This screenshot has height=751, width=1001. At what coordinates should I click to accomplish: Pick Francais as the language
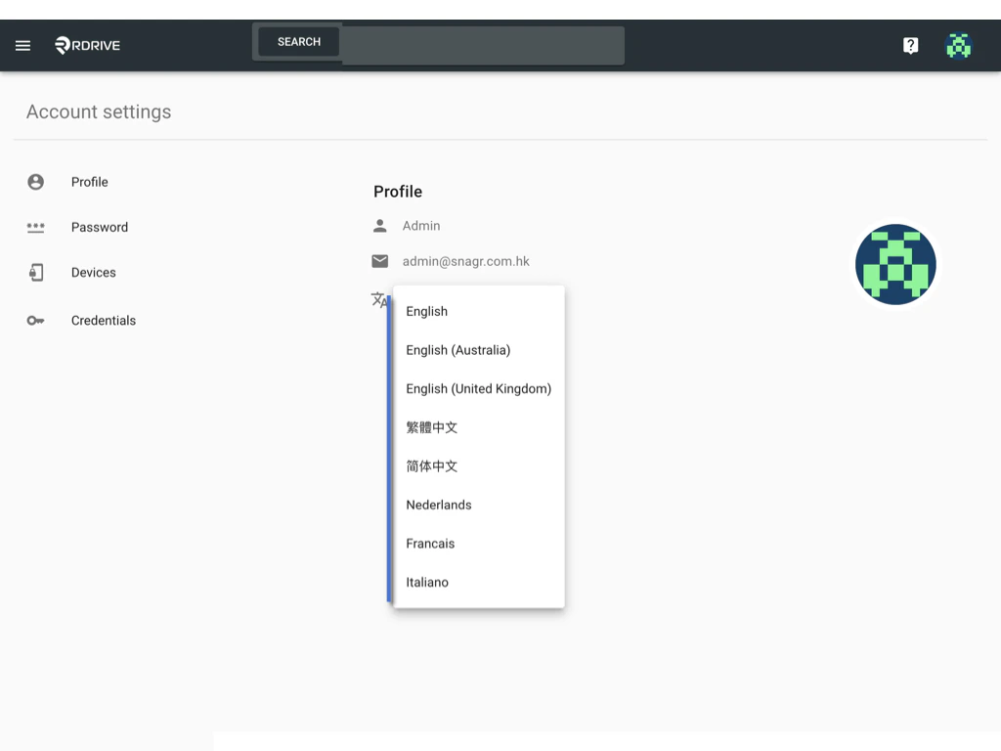click(430, 544)
